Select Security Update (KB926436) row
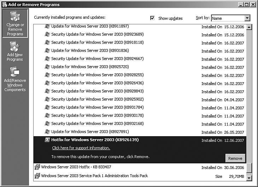 (x=140, y=83)
